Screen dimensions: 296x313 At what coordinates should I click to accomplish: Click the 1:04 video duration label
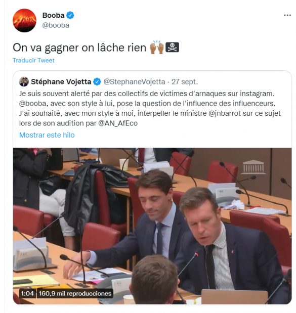tap(27, 294)
